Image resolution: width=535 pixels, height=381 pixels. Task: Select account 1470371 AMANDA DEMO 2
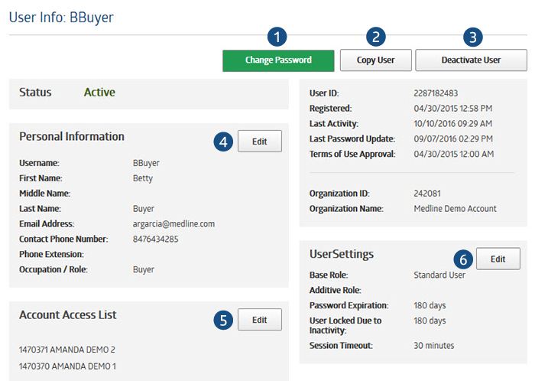coord(67,350)
